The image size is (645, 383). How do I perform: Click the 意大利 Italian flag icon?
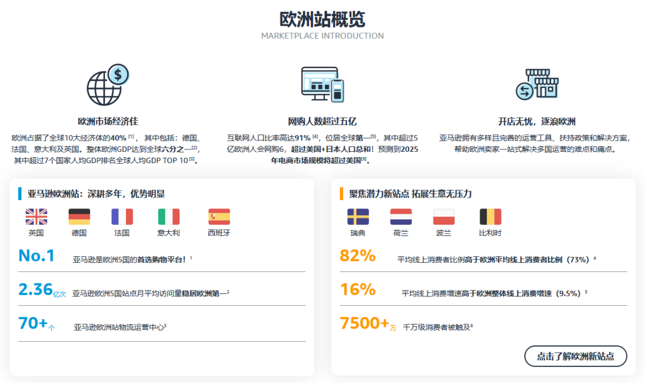click(170, 216)
